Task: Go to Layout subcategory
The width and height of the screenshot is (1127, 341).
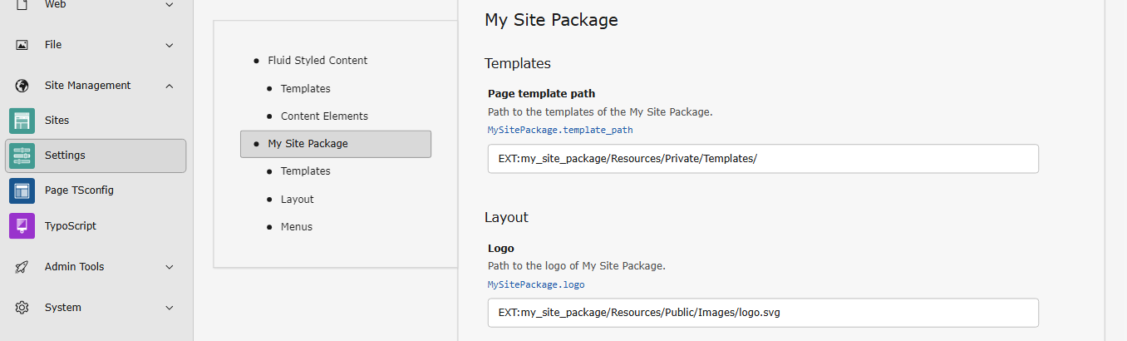Action: (x=298, y=200)
